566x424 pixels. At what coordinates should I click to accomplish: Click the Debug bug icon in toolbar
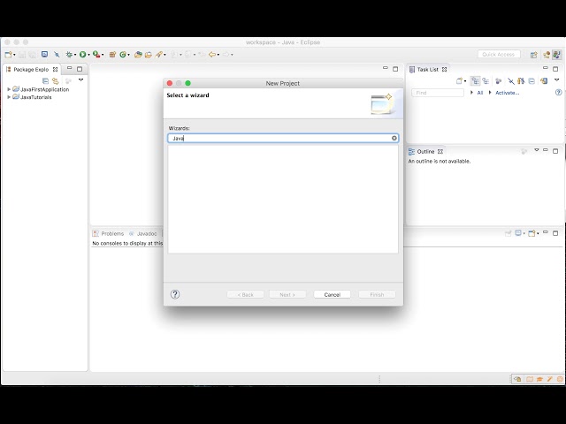tap(69, 55)
